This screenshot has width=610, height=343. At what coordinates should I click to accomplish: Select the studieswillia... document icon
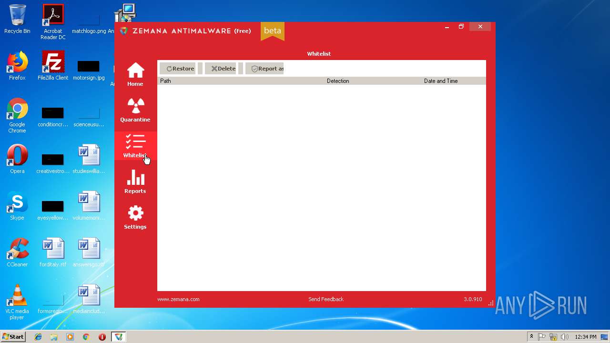(89, 159)
